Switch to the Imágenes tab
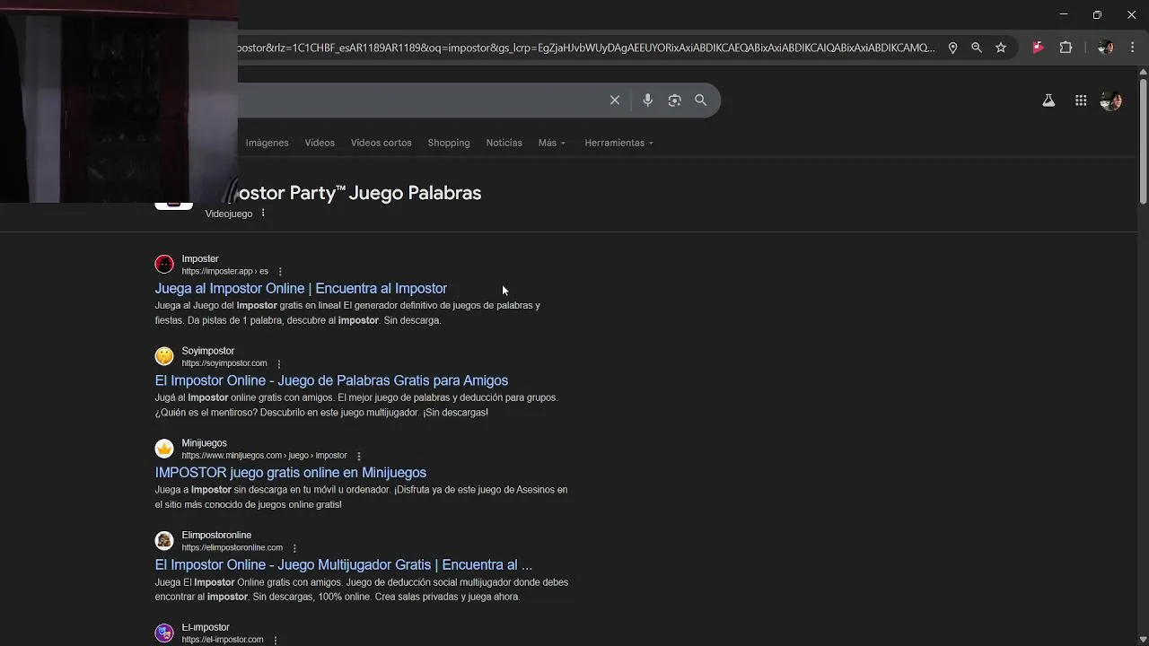 (x=268, y=143)
